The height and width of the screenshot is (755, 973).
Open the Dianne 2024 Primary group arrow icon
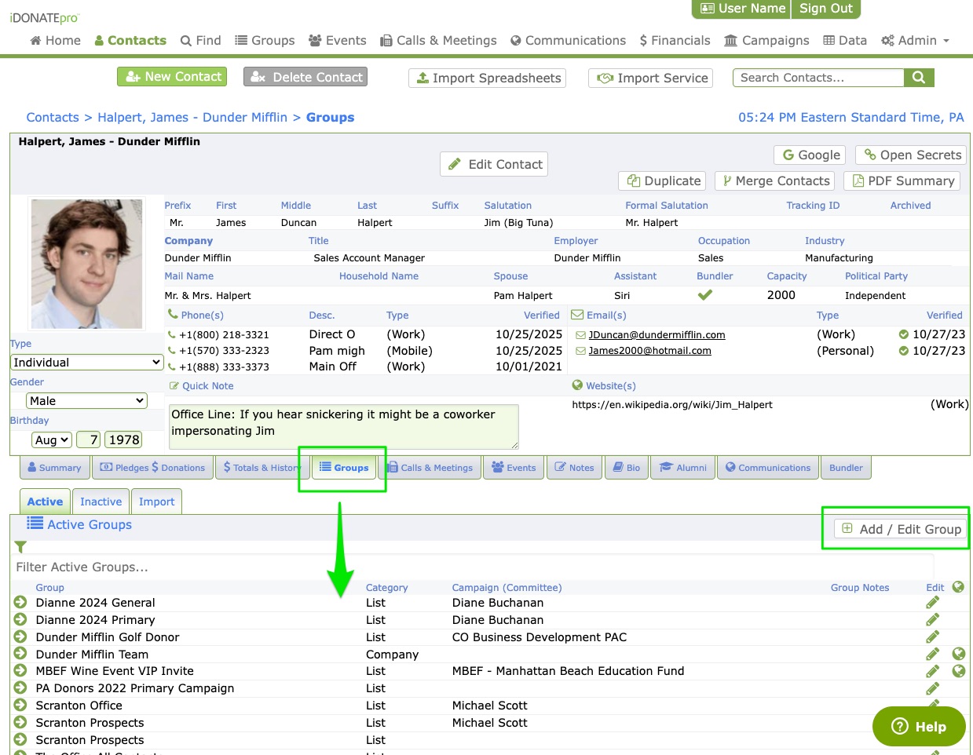[20, 620]
